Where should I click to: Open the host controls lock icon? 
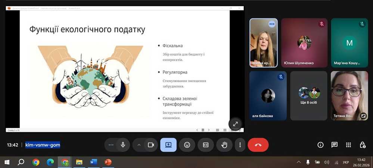tap(362, 145)
